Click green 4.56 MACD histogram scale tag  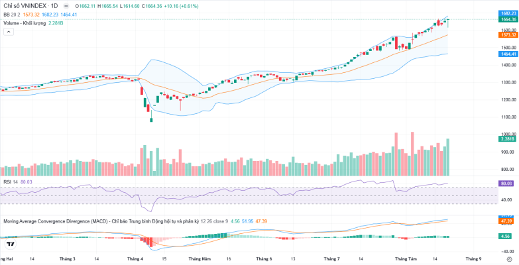point(506,237)
